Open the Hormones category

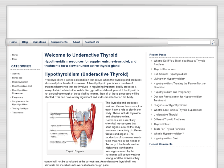[x=17, y=78]
